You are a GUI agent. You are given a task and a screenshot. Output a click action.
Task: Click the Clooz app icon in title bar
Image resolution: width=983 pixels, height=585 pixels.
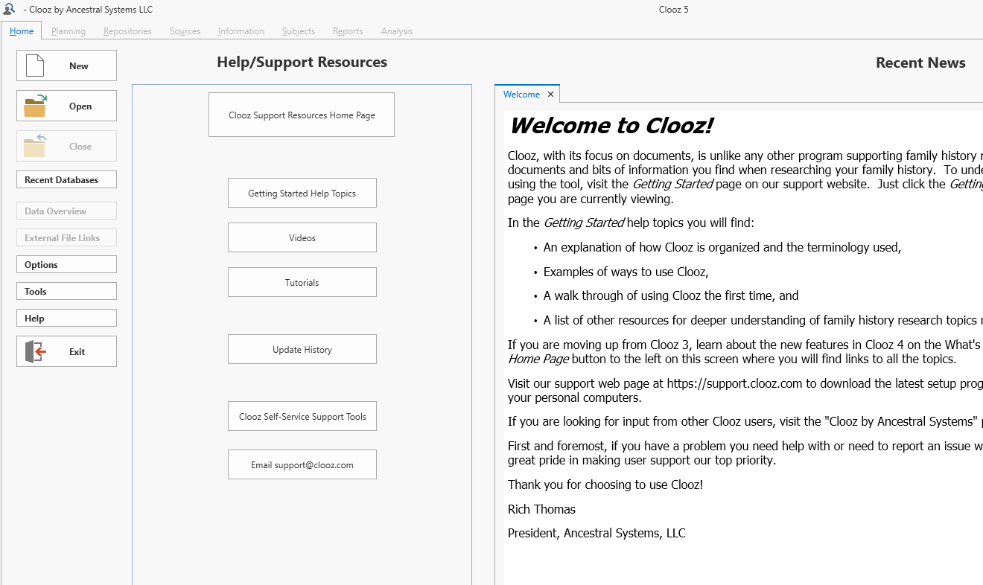click(9, 9)
